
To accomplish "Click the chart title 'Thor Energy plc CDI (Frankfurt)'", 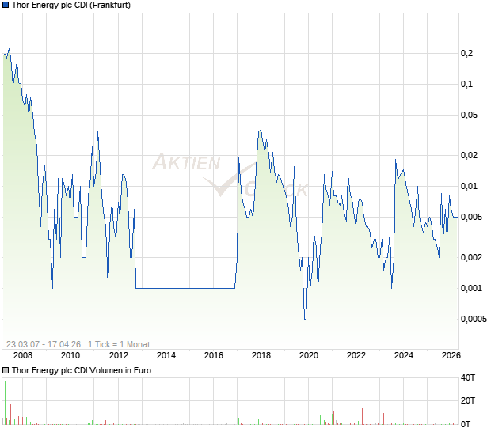I will [x=71, y=5].
